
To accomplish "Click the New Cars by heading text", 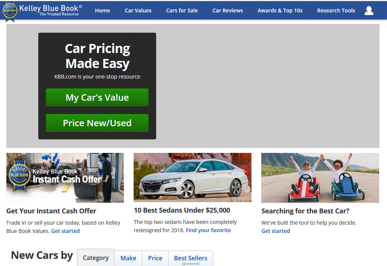I will [x=42, y=255].
